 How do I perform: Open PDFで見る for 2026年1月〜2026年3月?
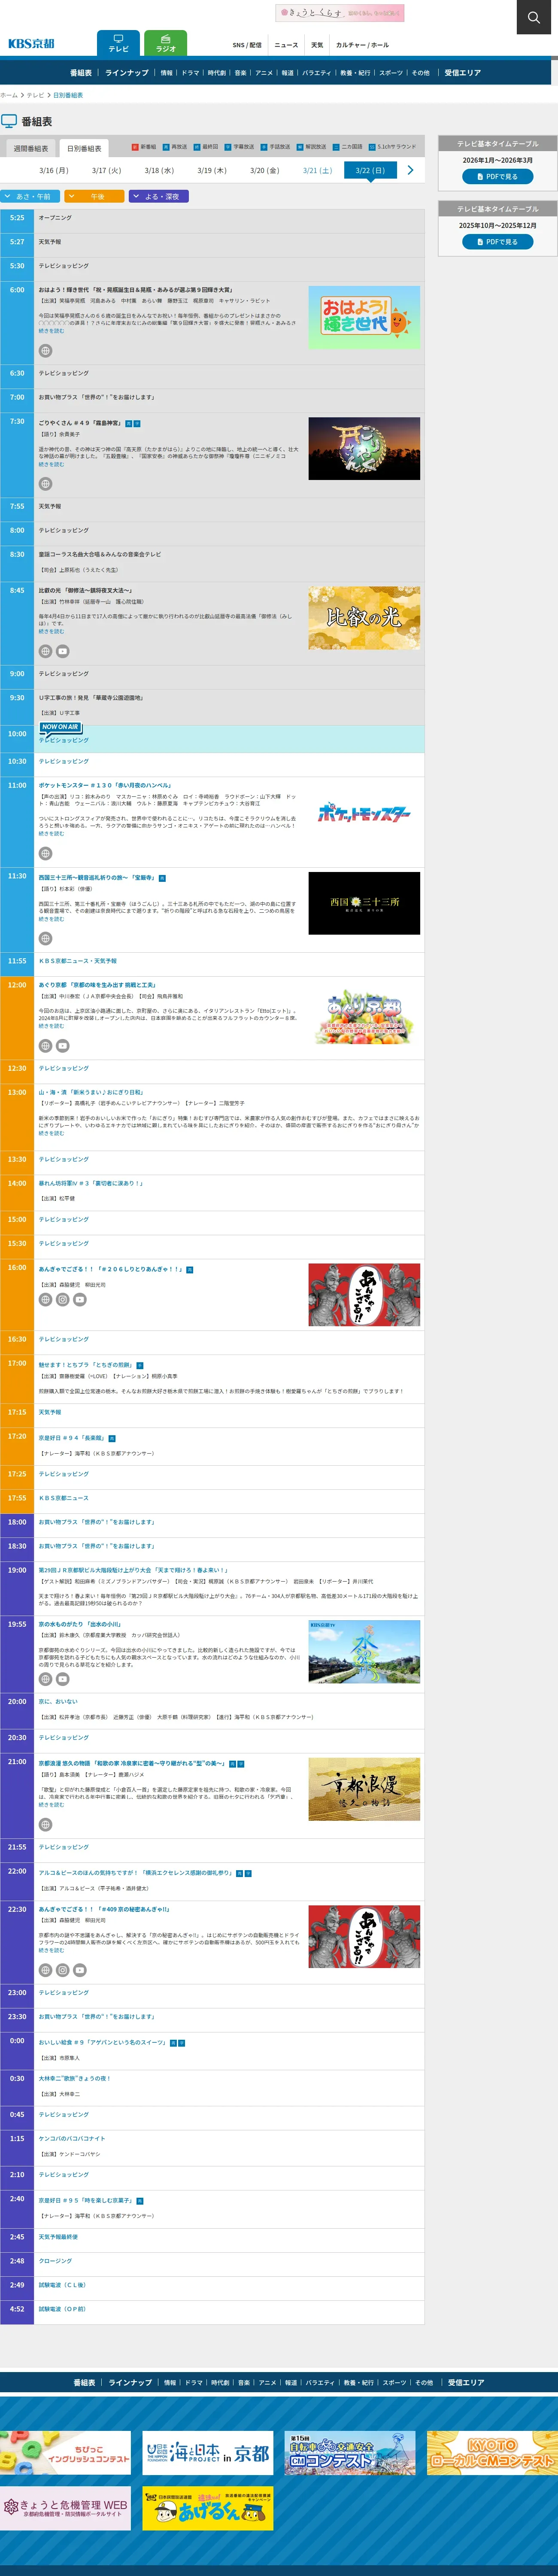point(497,176)
